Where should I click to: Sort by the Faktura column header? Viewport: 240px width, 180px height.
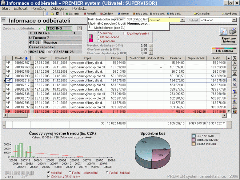pos(116,58)
